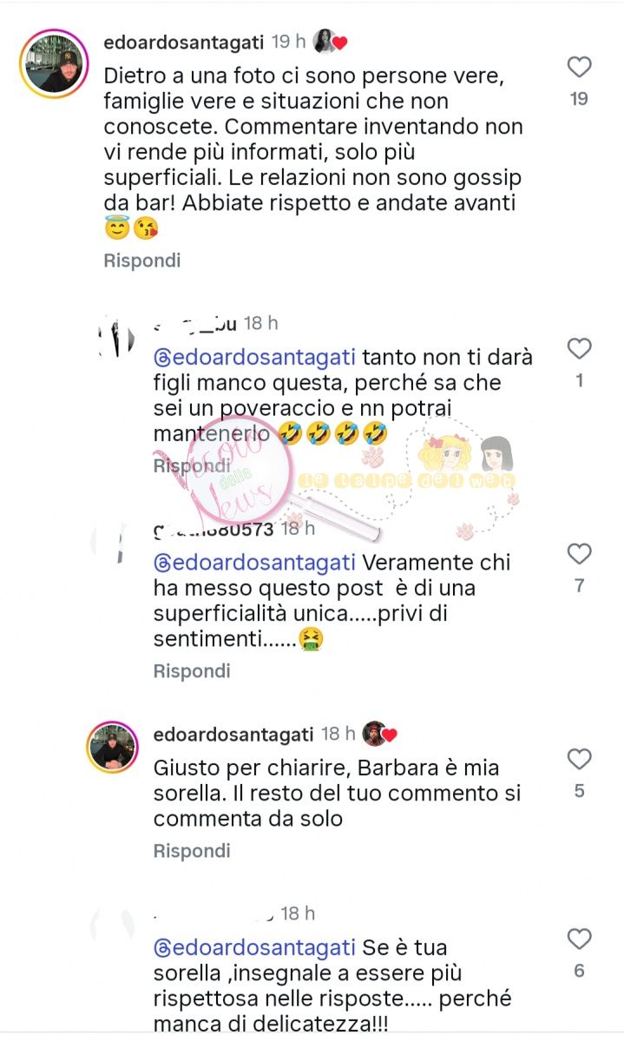Reply to the 'superficialità unica' comment

(192, 671)
